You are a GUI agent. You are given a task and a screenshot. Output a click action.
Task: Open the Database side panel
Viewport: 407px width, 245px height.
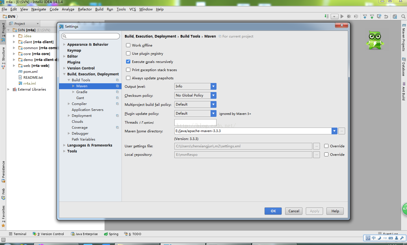pyautogui.click(x=404, y=67)
